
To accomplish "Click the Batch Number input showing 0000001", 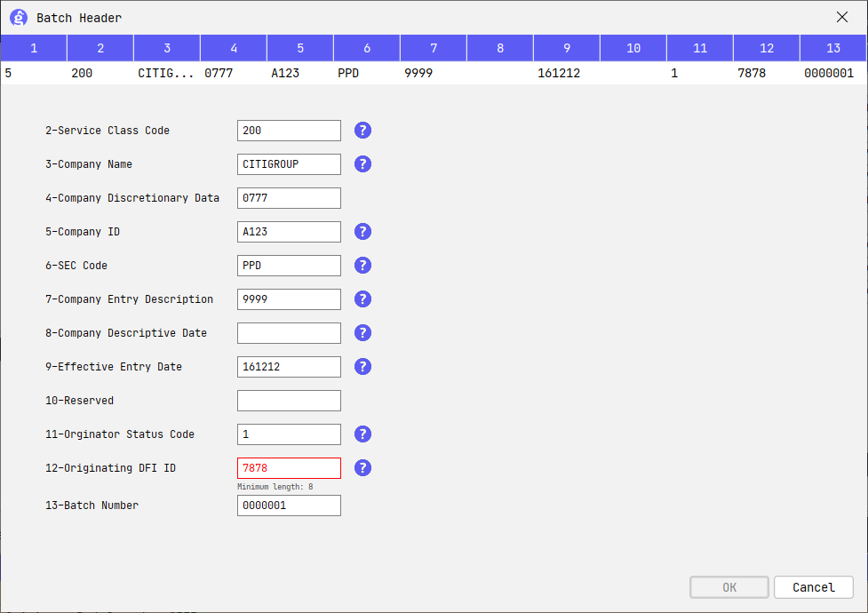I will pyautogui.click(x=289, y=505).
